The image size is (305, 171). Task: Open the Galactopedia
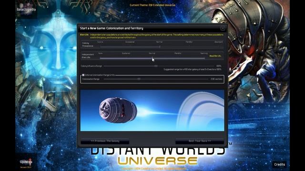(x=26, y=9)
